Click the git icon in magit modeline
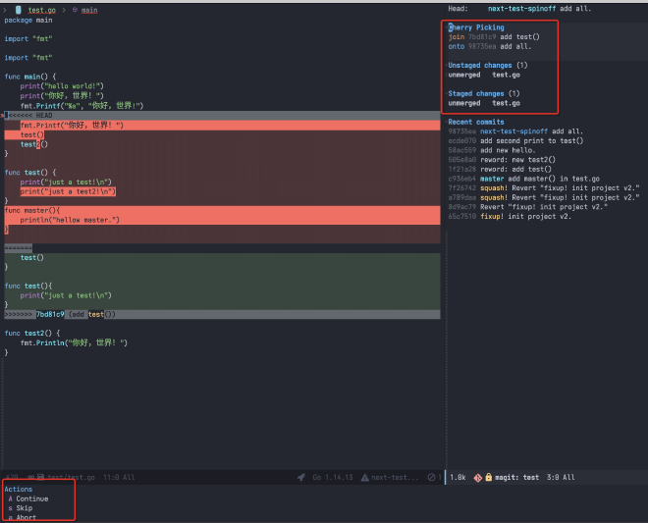Image resolution: width=648 pixels, height=523 pixels. click(478, 477)
